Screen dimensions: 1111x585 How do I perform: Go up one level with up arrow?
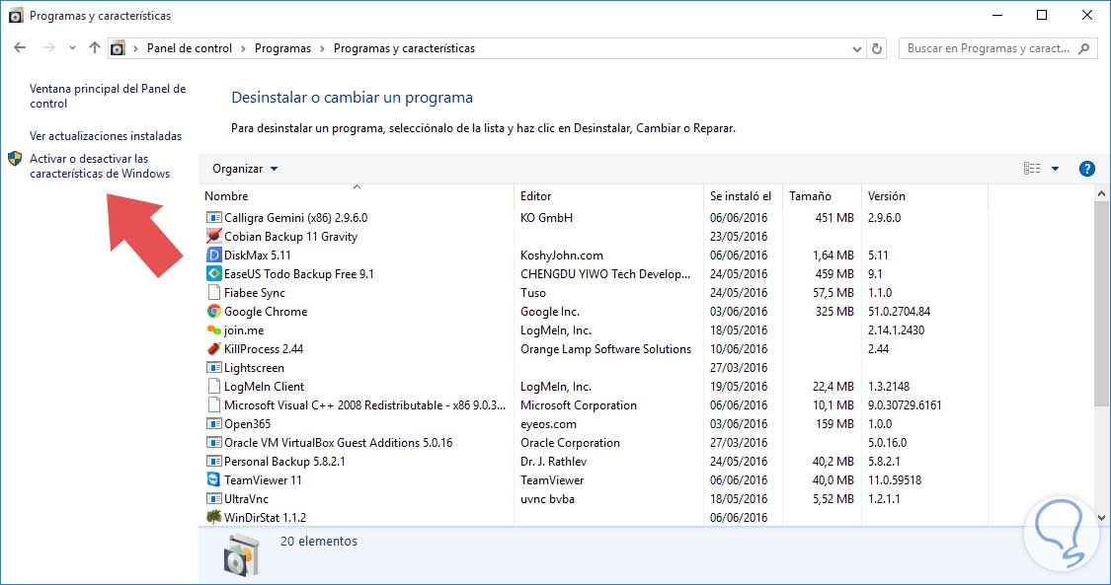94,48
